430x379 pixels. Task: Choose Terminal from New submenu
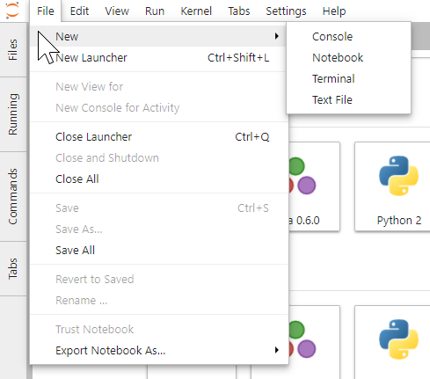tap(348, 78)
